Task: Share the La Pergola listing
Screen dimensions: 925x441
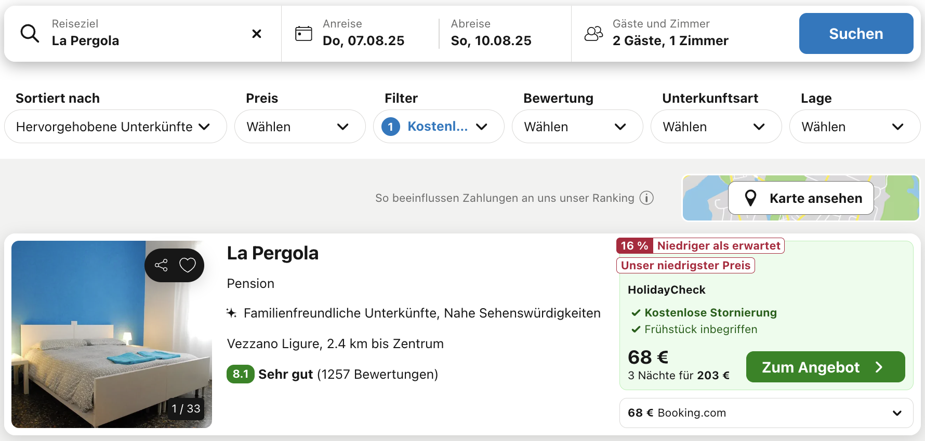Action: 161,265
